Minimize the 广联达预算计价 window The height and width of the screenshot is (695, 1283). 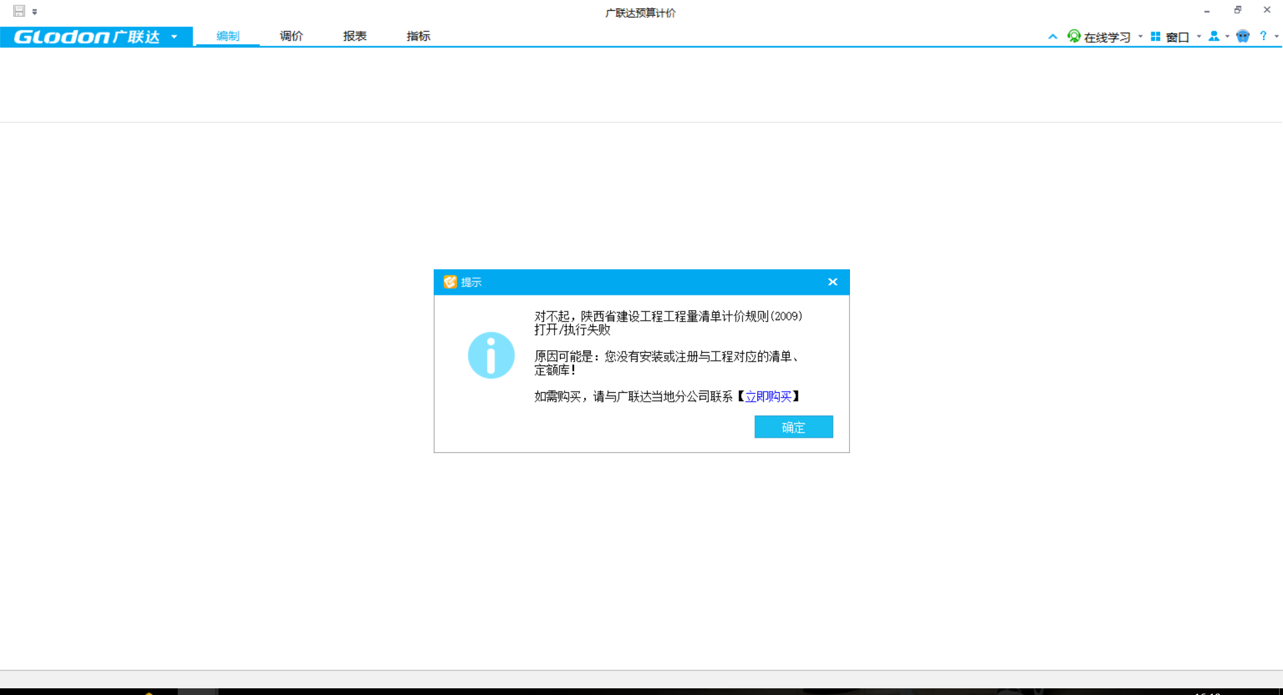point(1207,11)
